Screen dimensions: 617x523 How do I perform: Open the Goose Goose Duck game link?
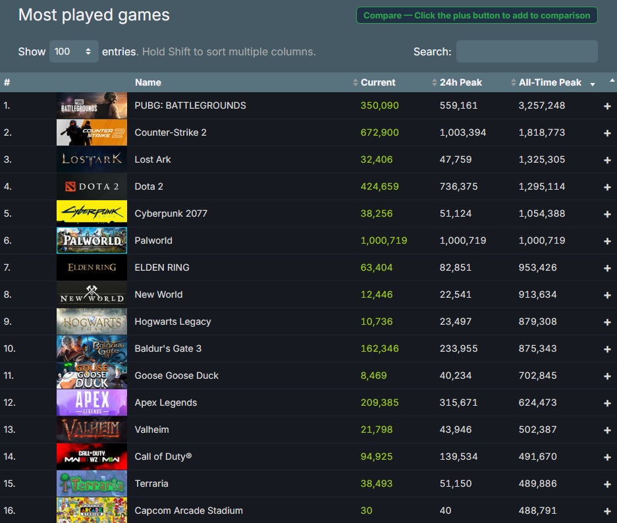[x=176, y=375]
